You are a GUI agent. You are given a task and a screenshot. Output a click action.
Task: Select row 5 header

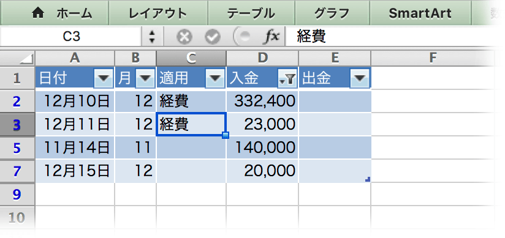(17, 147)
